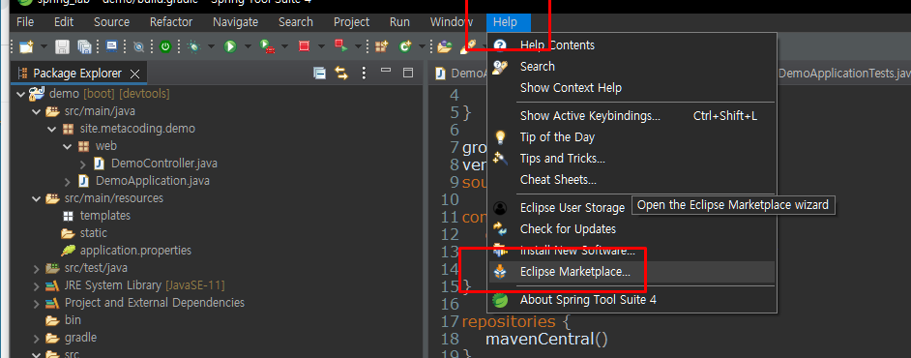Choose Tips and Tricks
The height and width of the screenshot is (358, 911).
pyautogui.click(x=632, y=158)
